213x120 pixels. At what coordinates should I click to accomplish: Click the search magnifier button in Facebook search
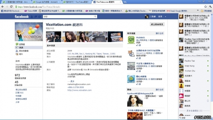[96, 17]
